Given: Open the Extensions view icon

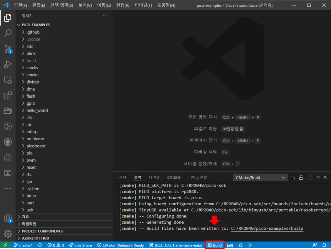Looking at the screenshot, I should [7, 96].
